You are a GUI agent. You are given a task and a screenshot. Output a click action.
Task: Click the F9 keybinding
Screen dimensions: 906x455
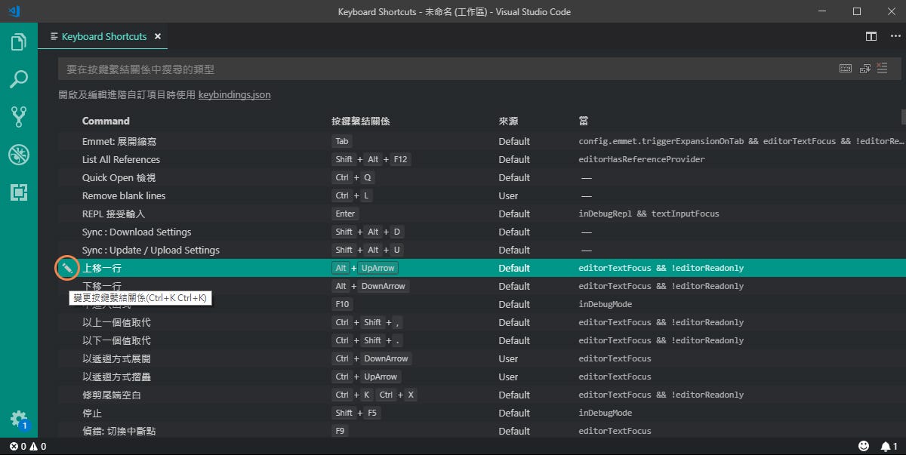340,431
